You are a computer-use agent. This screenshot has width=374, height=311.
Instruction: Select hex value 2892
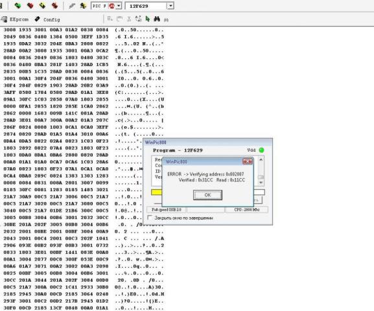[25, 148]
